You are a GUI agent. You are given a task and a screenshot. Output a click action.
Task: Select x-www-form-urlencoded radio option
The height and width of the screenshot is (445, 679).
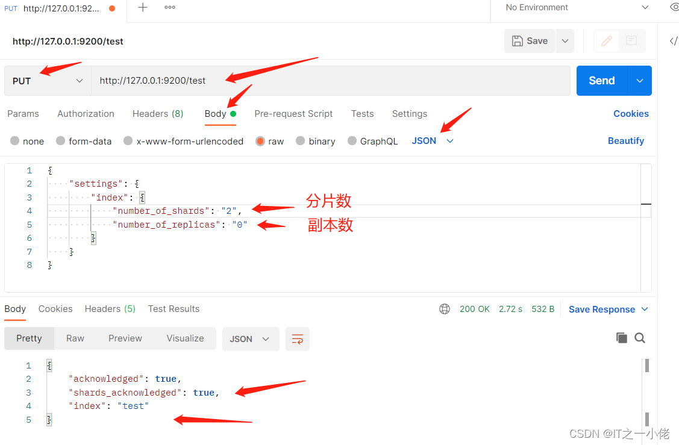click(128, 141)
